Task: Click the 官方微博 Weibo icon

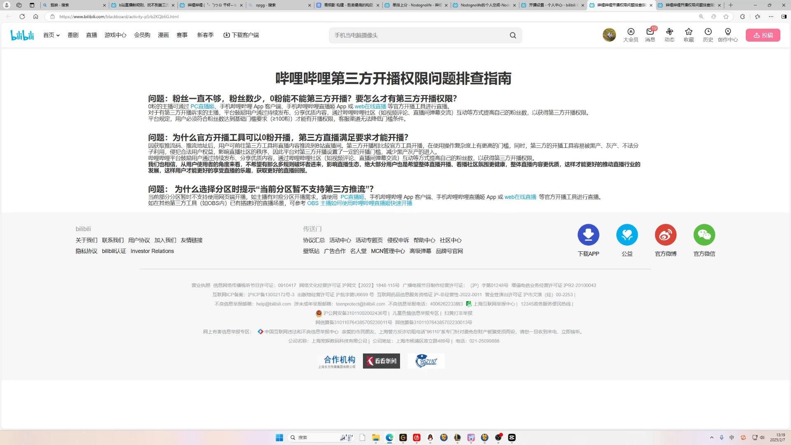Action: (666, 235)
